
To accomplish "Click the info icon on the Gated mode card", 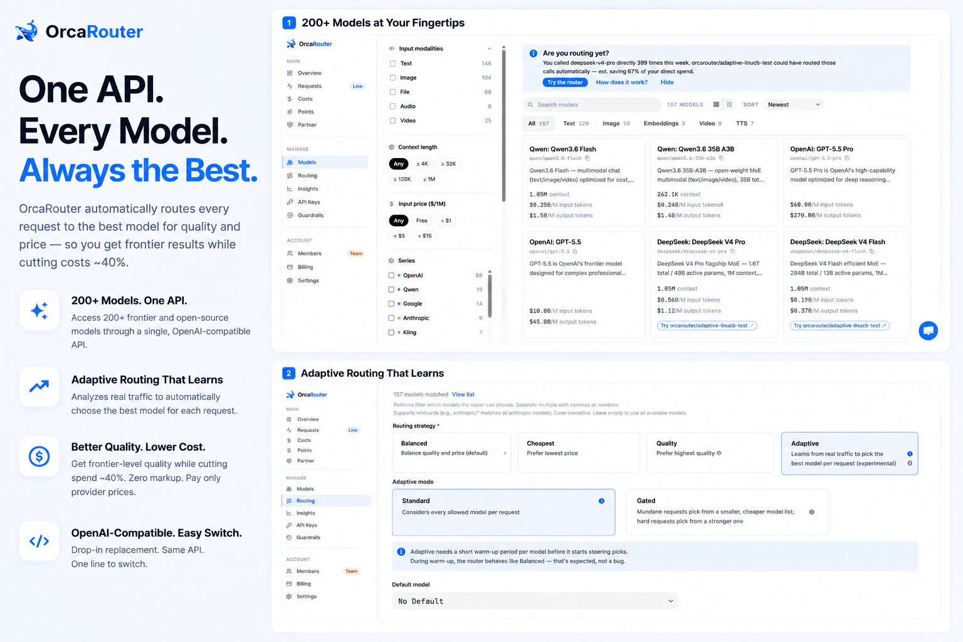I will pos(812,512).
